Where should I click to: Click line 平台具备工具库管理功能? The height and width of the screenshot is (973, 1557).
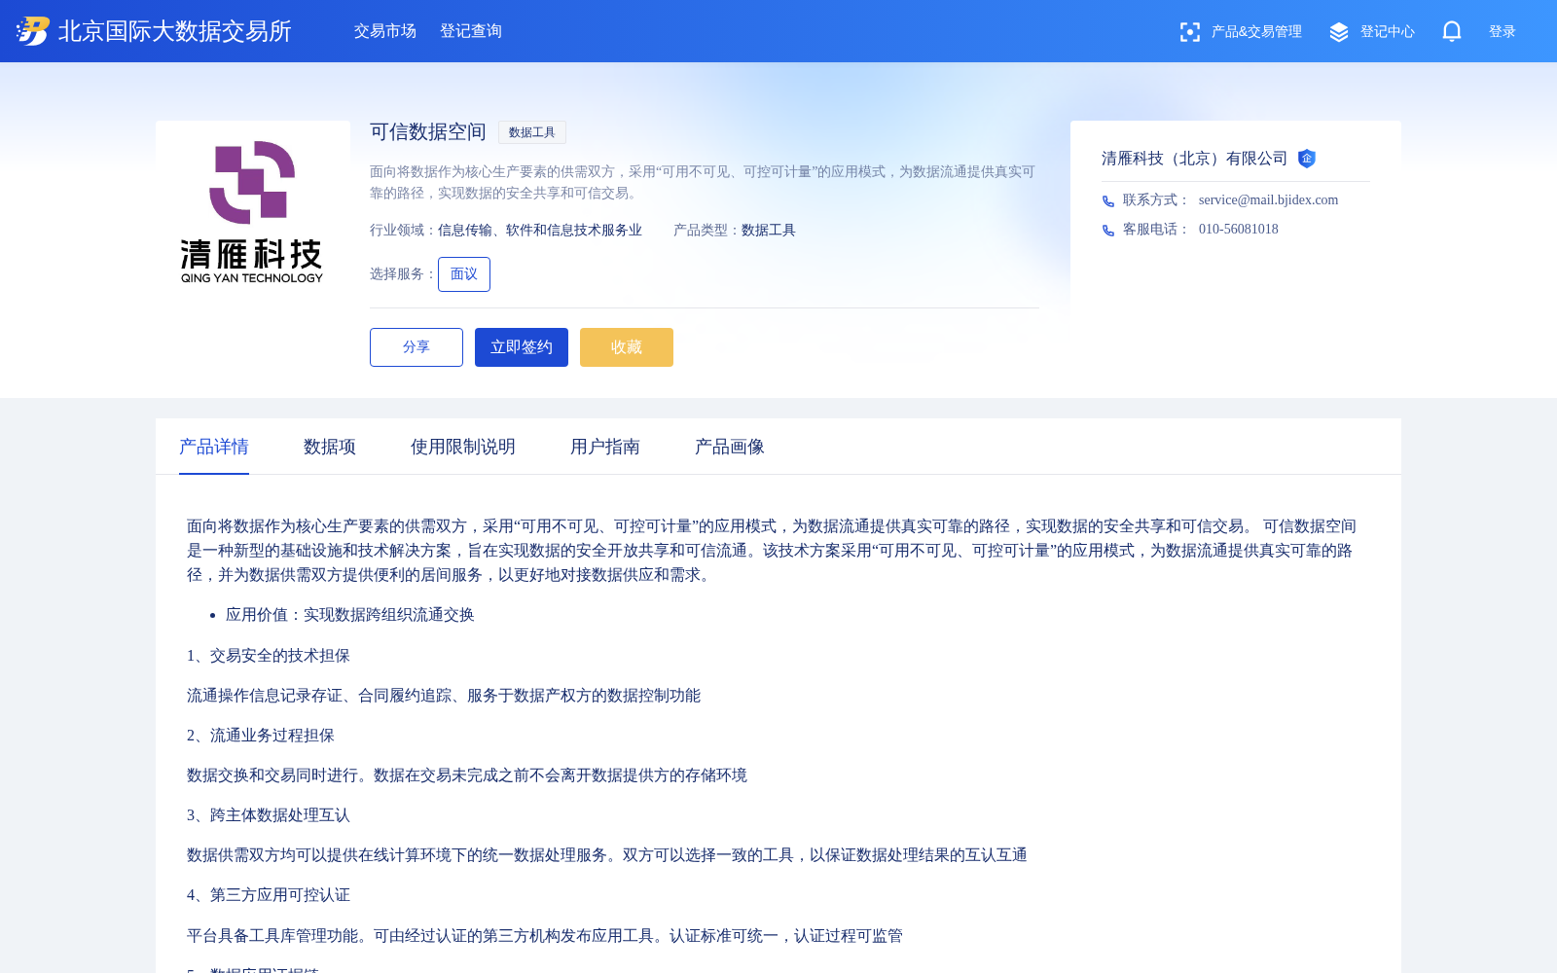click(x=545, y=936)
